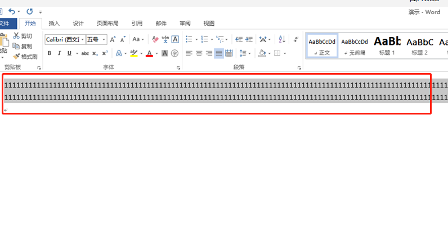Apply the red font color
This screenshot has width=448, height=252.
click(x=149, y=53)
